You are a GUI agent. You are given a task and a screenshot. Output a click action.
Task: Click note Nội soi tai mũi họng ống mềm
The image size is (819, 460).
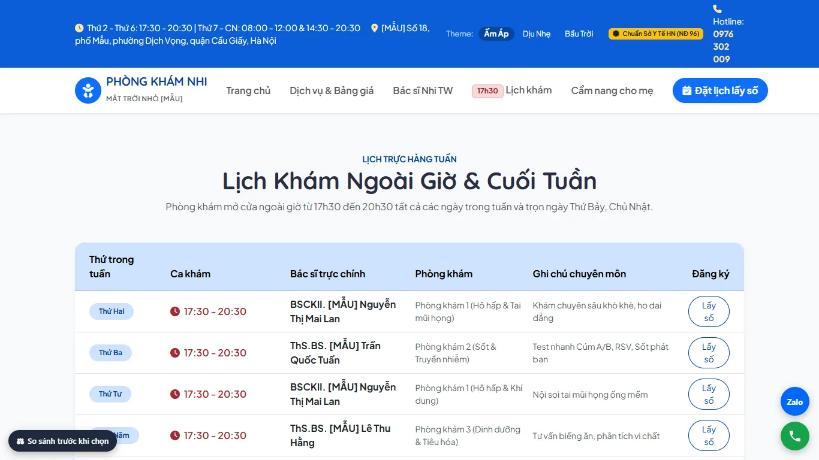tap(590, 394)
